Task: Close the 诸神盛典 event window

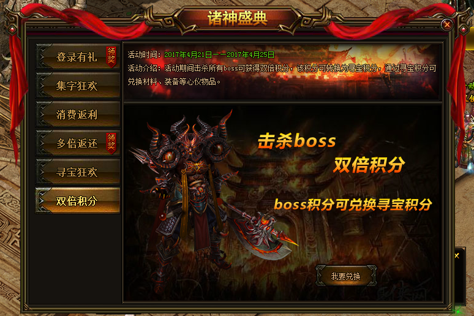Action: [x=447, y=24]
